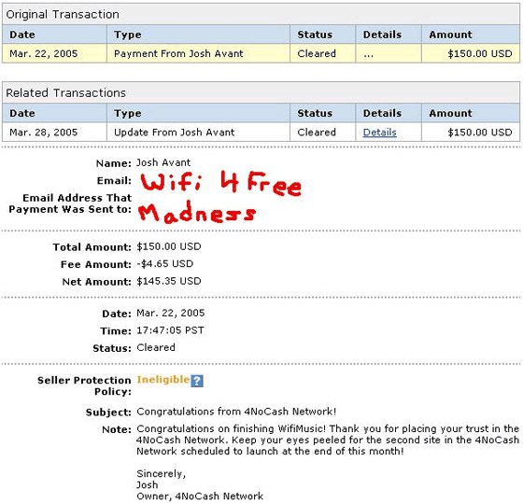523x503 pixels.
Task: Click the Net Amount $145.35 USD value
Action: click(x=169, y=281)
